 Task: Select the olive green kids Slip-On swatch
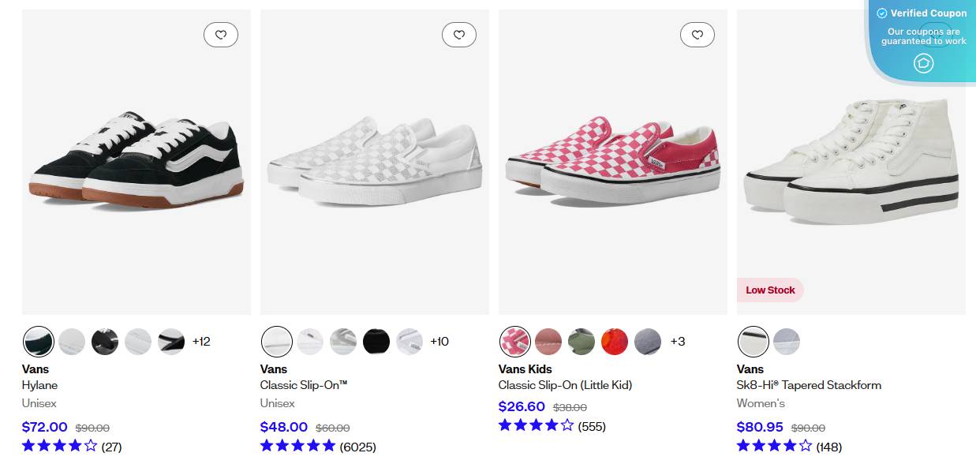pyautogui.click(x=581, y=342)
